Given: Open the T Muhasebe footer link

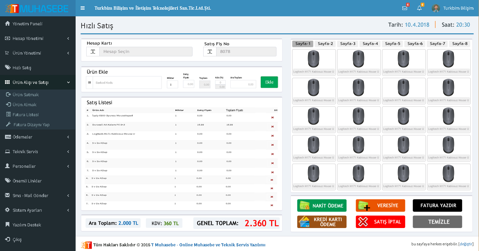Looking at the screenshot, I should [x=208, y=245].
